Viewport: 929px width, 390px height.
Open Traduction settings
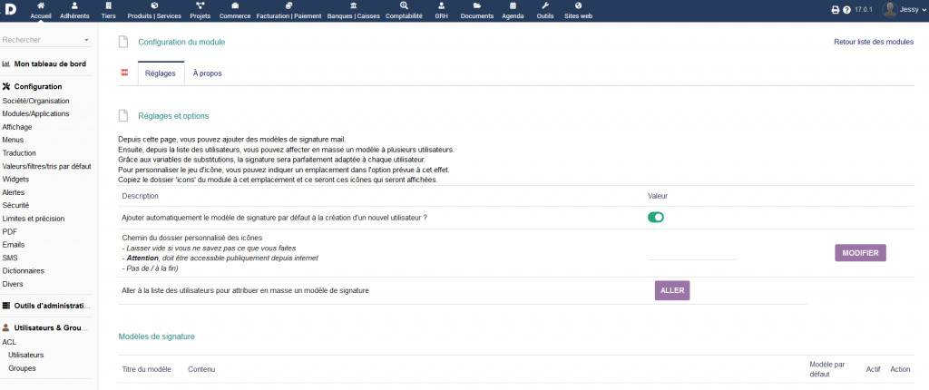click(19, 153)
